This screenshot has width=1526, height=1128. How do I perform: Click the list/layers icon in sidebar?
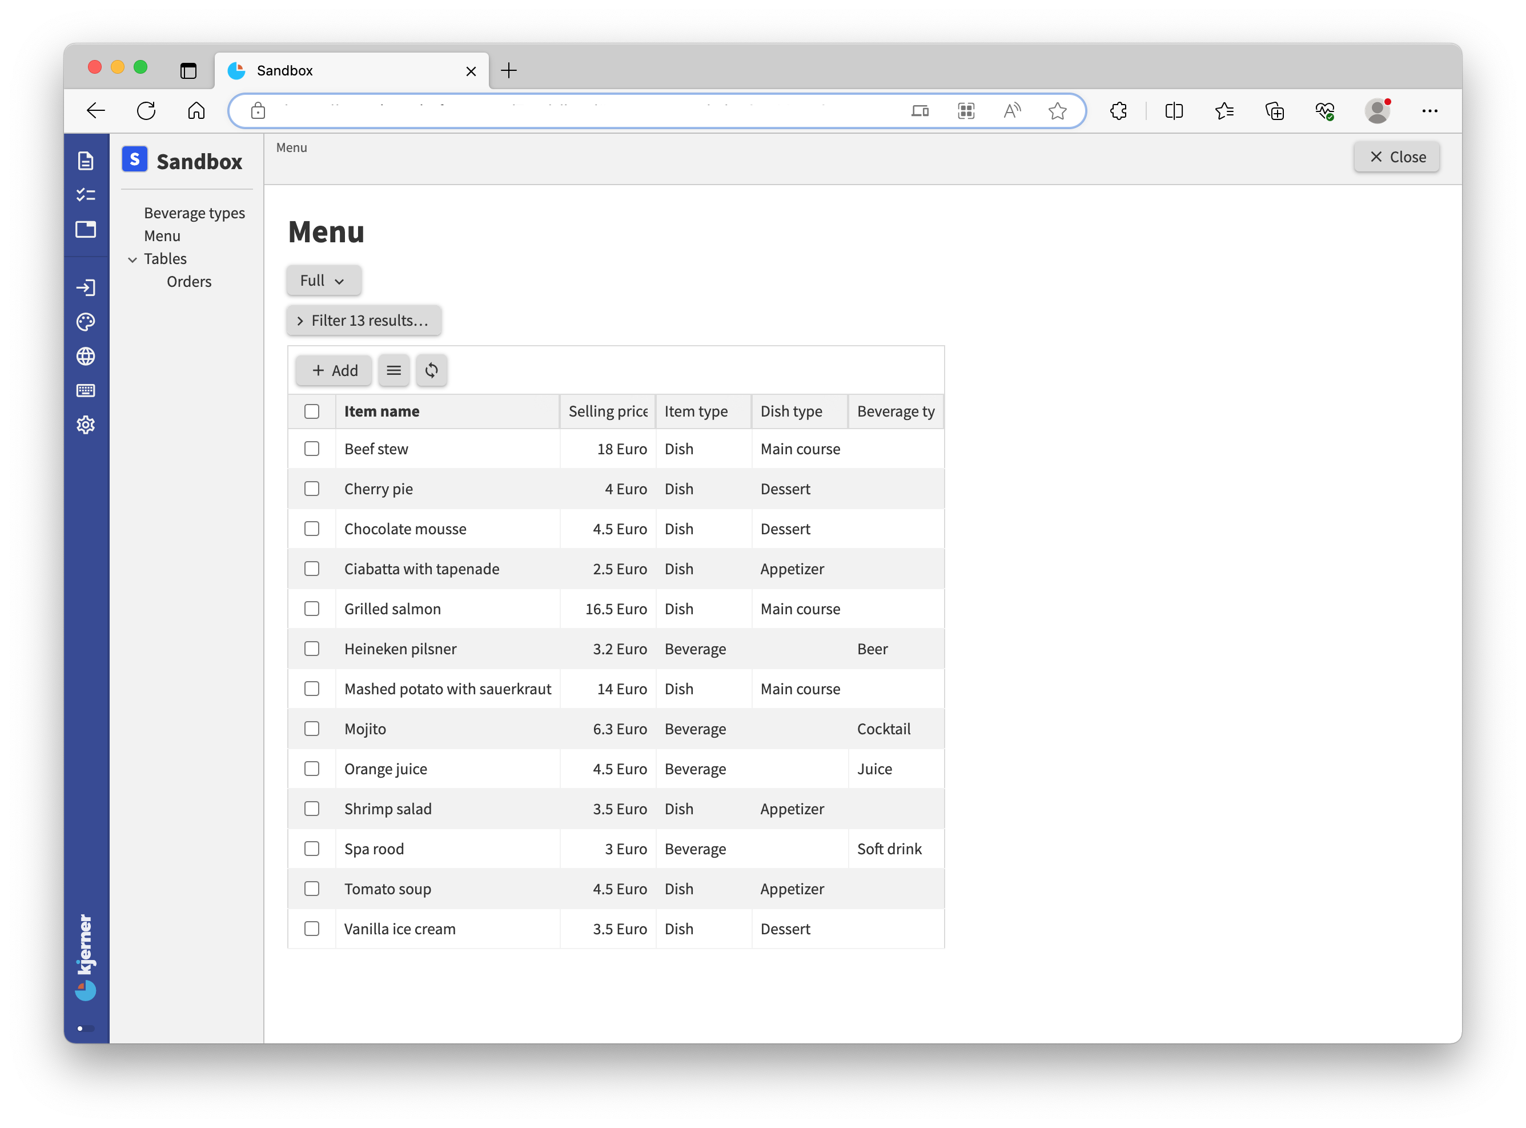click(x=85, y=195)
